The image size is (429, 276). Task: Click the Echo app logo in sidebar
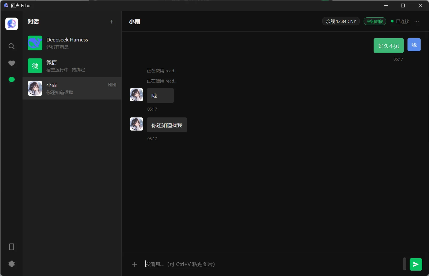[x=12, y=24]
